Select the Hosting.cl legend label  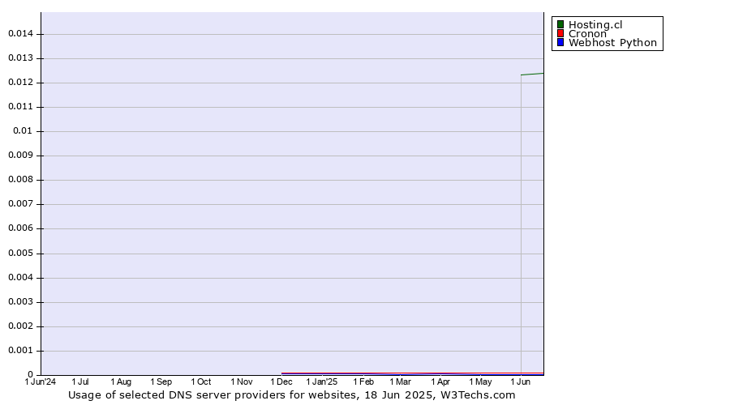point(595,24)
